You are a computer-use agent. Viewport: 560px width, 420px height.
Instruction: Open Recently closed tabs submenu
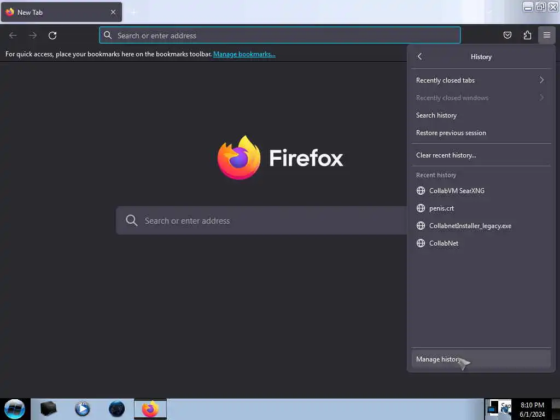click(481, 80)
